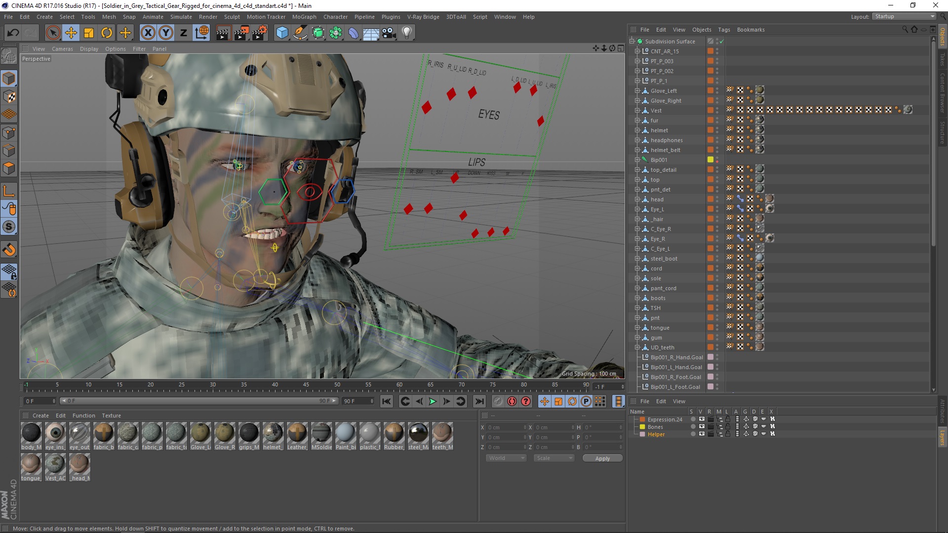
Task: Add a floor environment object
Action: 371,33
